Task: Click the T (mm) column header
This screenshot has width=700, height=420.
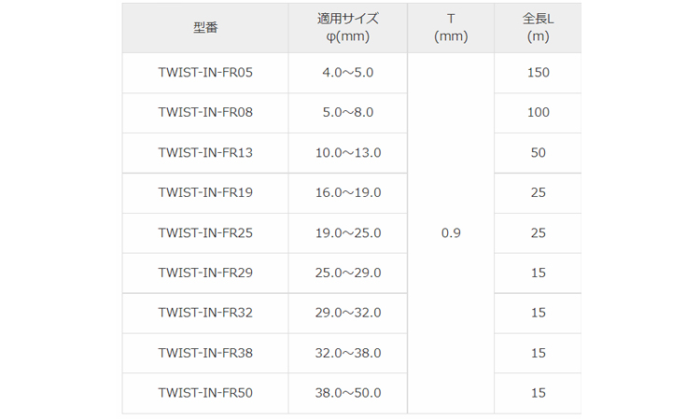Action: 451,28
